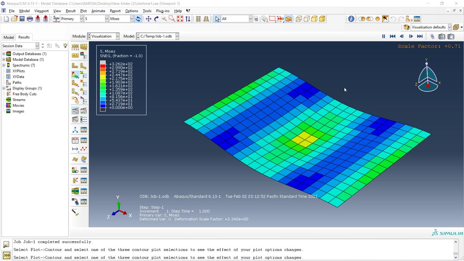Click the Query information icon
The height and width of the screenshot is (261, 464).
tap(351, 19)
